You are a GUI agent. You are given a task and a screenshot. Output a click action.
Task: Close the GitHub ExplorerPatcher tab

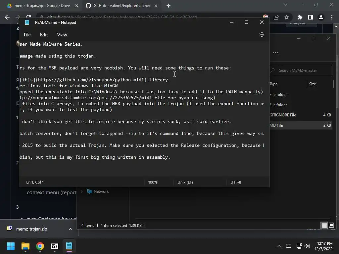click(x=156, y=6)
